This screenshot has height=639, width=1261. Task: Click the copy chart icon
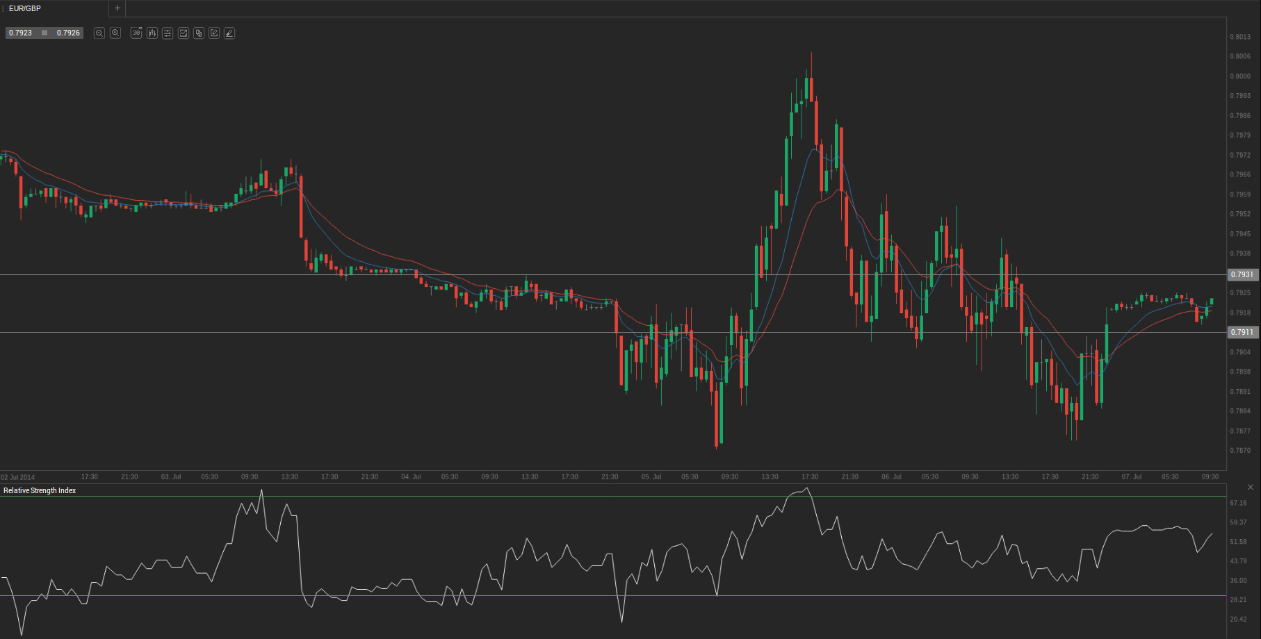(199, 33)
